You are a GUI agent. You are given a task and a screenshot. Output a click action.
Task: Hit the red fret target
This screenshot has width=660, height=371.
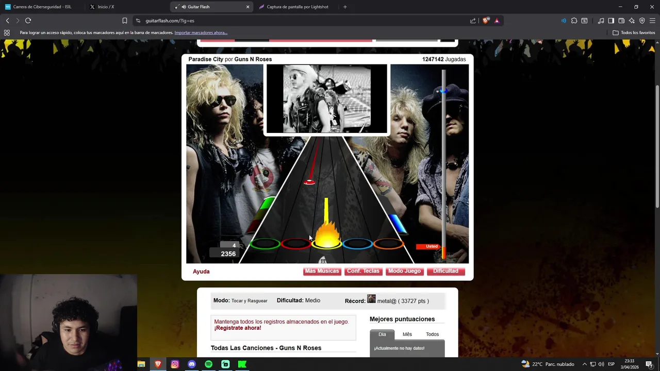tap(295, 244)
